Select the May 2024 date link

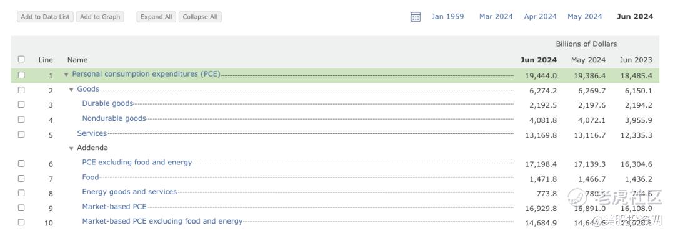coord(584,17)
